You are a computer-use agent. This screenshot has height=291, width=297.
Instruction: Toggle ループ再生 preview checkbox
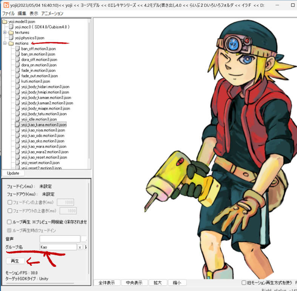(9, 222)
